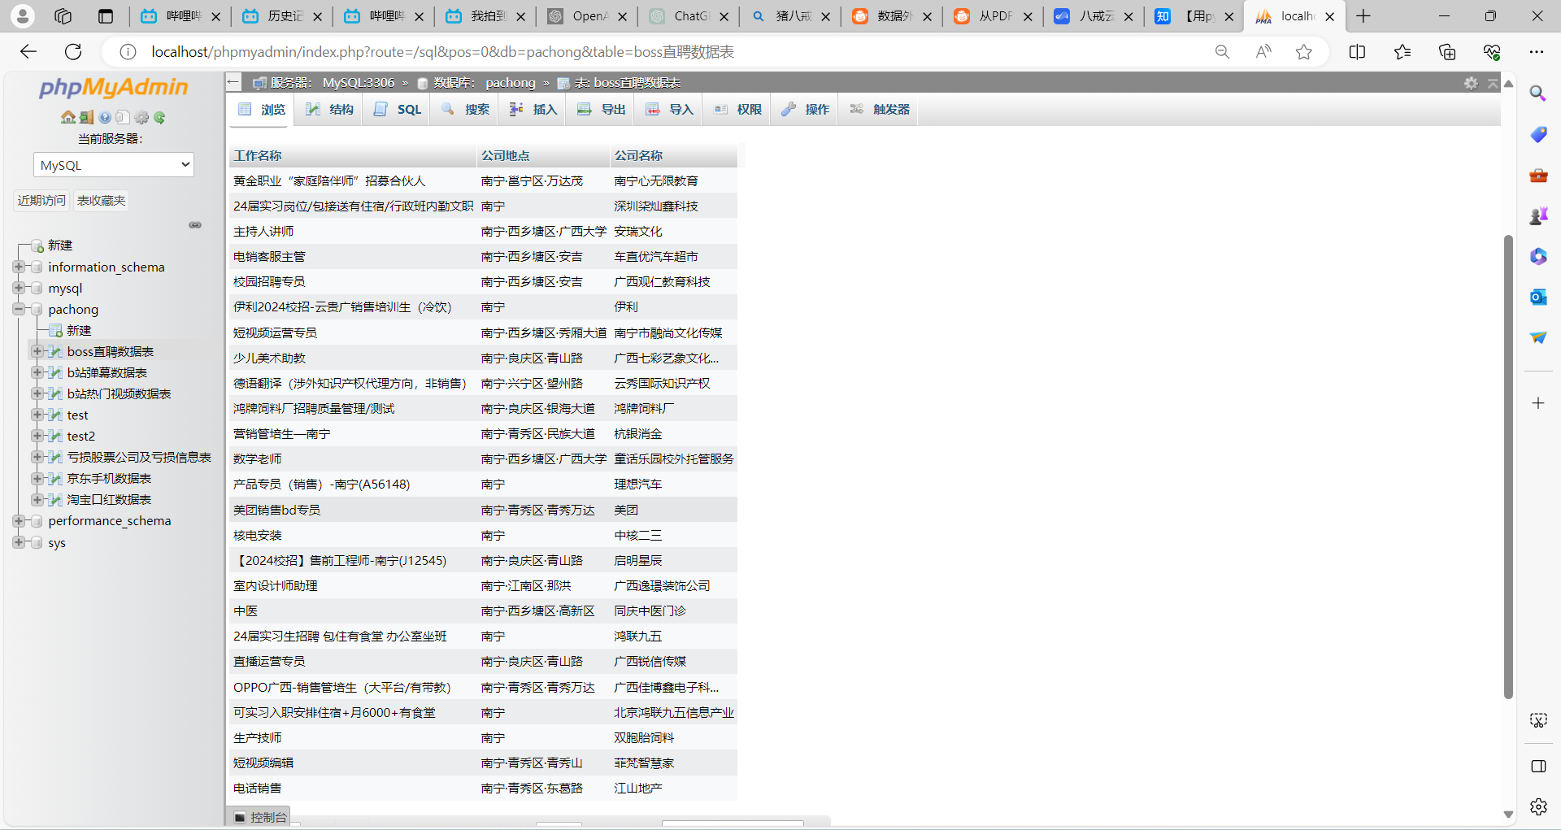Click the link-with-main-panel chain icon
The width and height of the screenshot is (1561, 830).
pos(195,225)
